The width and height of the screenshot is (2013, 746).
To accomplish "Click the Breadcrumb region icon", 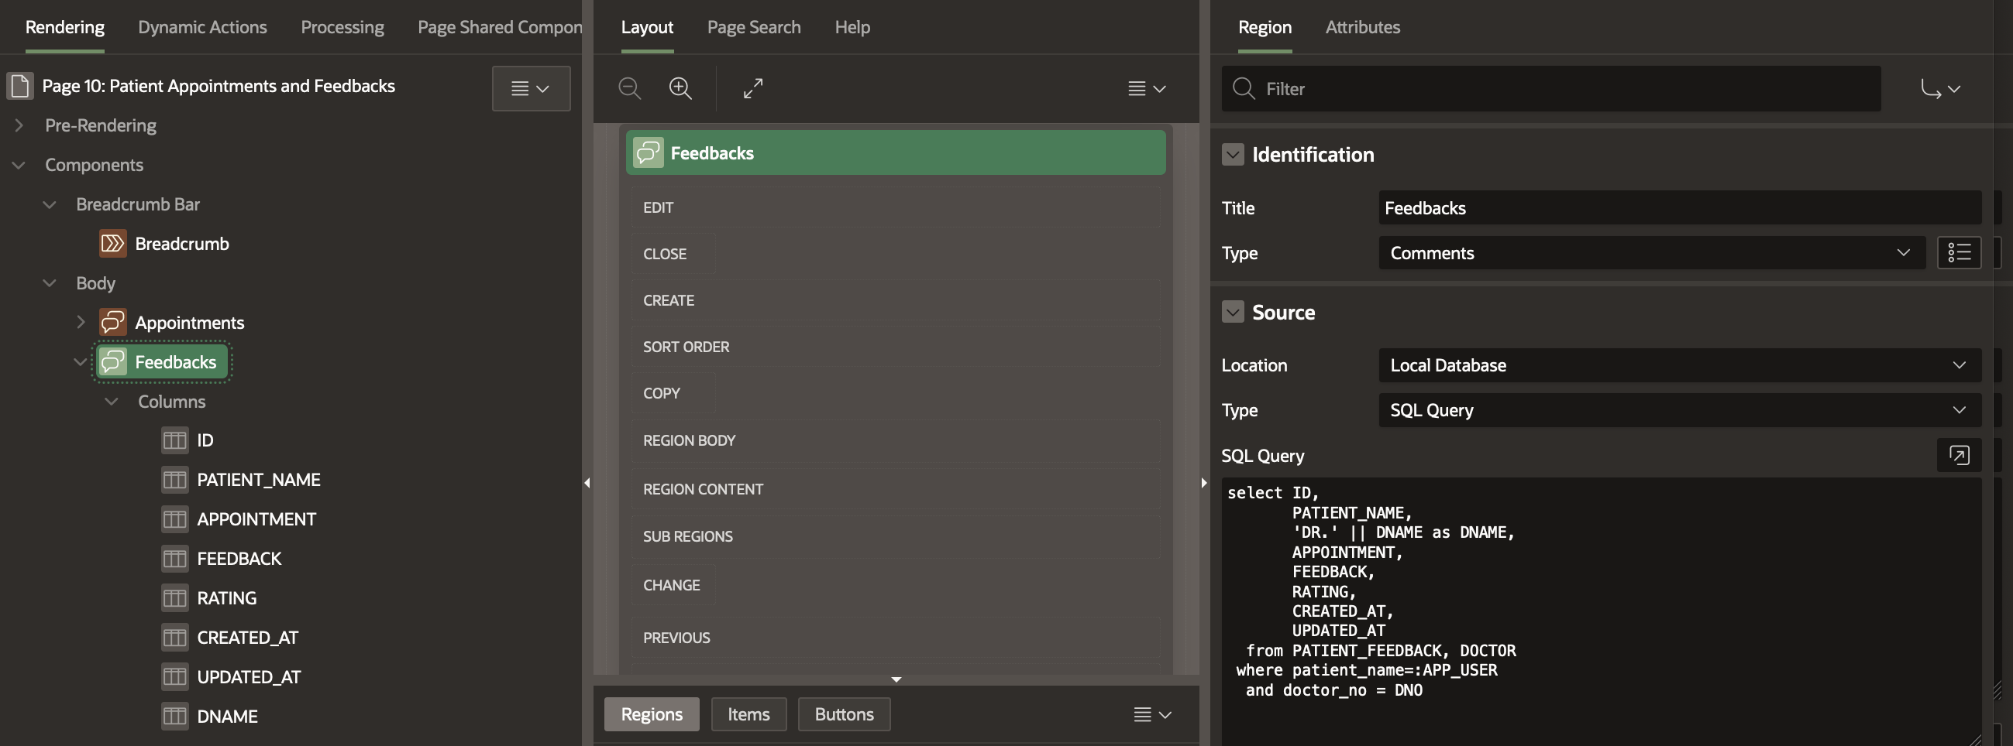I will 112,244.
